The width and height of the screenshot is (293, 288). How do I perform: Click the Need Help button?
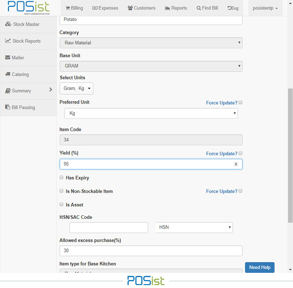click(260, 267)
